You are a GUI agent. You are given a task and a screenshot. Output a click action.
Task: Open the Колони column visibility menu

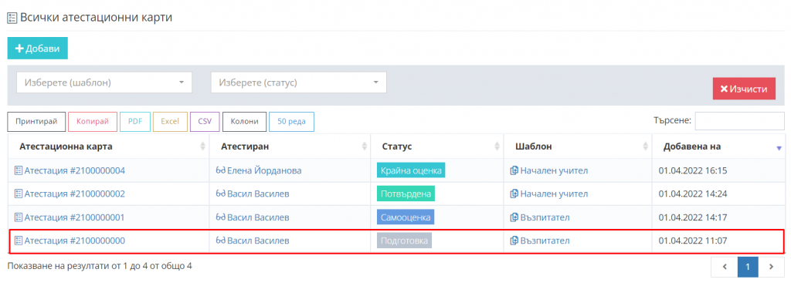pos(244,121)
